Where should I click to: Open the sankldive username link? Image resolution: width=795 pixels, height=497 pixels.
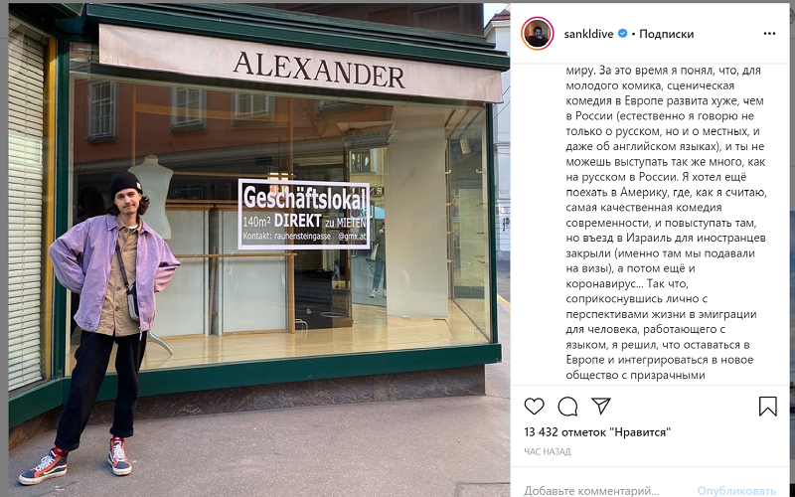tap(588, 34)
